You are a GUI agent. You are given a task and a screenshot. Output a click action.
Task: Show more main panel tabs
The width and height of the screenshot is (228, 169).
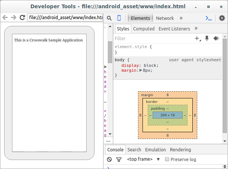pyautogui.click(x=181, y=18)
